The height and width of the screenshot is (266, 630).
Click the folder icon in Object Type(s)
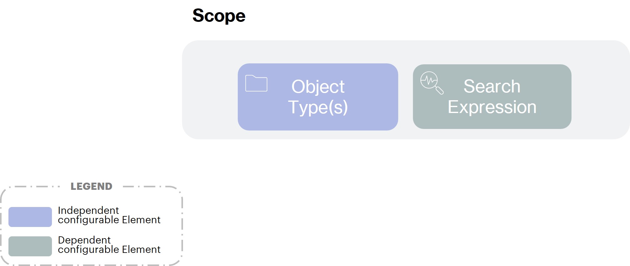point(256,83)
